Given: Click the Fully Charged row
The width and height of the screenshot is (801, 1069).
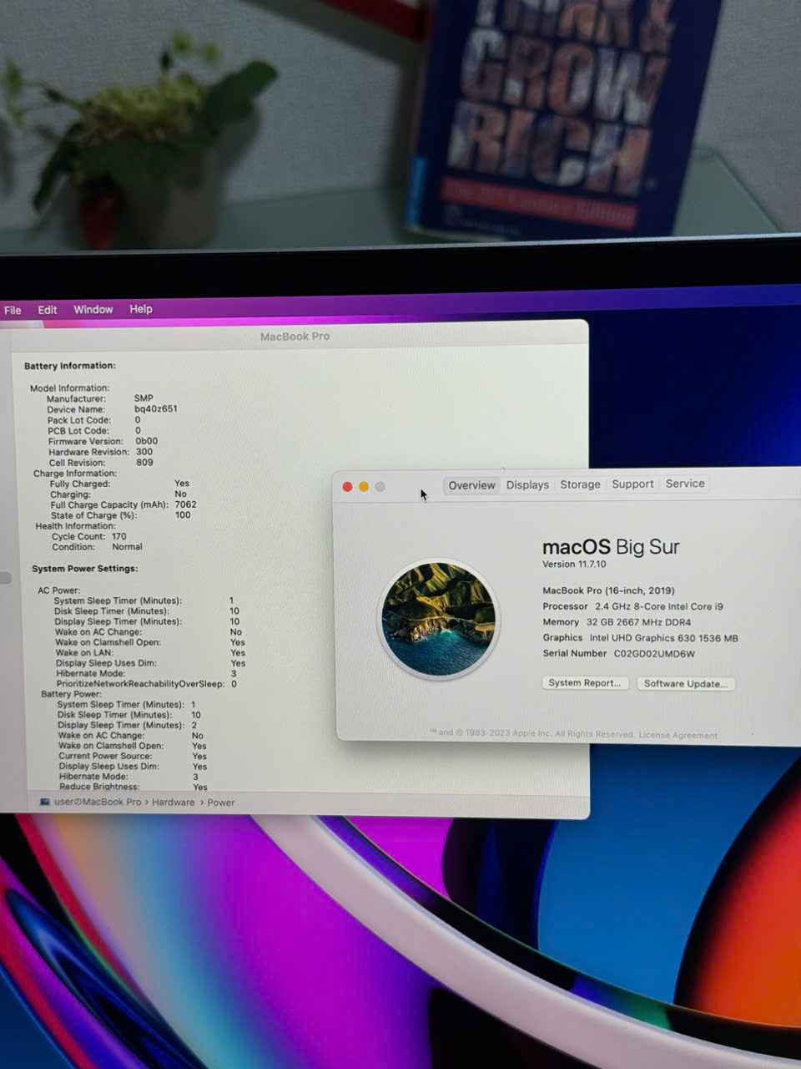Looking at the screenshot, I should [119, 484].
